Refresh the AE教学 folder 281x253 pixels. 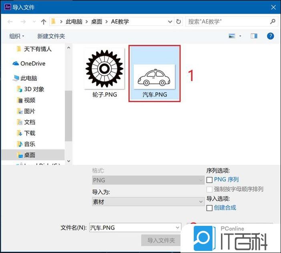(x=179, y=22)
